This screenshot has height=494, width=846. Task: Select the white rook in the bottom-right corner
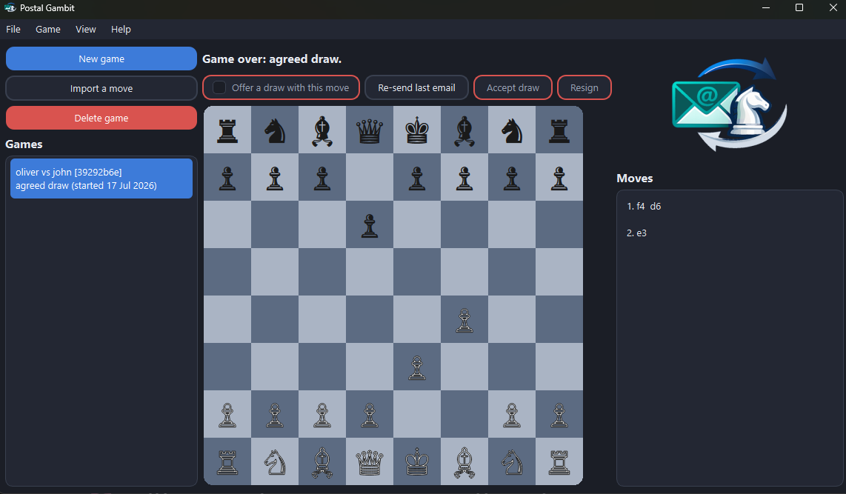559,463
